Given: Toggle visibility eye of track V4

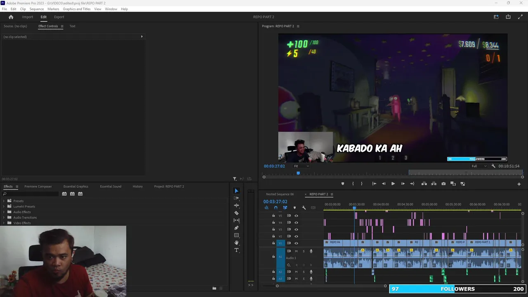Looking at the screenshot, I should click(x=296, y=223).
